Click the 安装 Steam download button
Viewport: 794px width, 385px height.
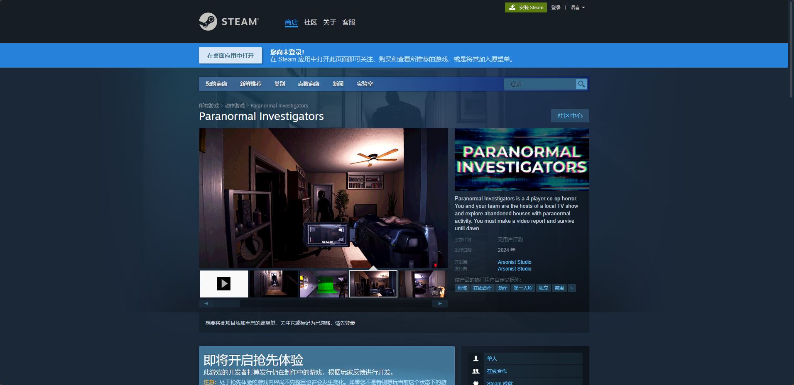tap(526, 7)
